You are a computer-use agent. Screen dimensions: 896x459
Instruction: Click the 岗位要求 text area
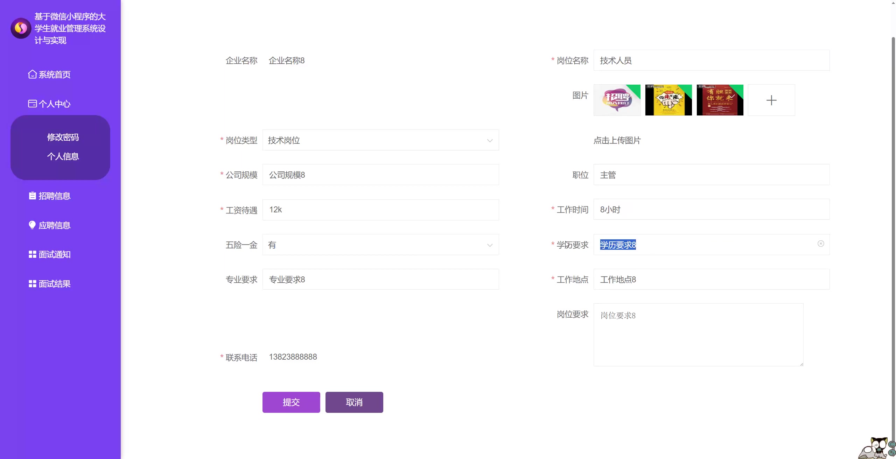[698, 335]
